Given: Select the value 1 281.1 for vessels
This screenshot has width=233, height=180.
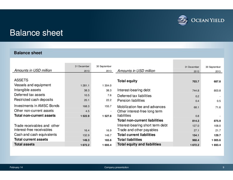Looking at the screenshot, I should [85, 85].
